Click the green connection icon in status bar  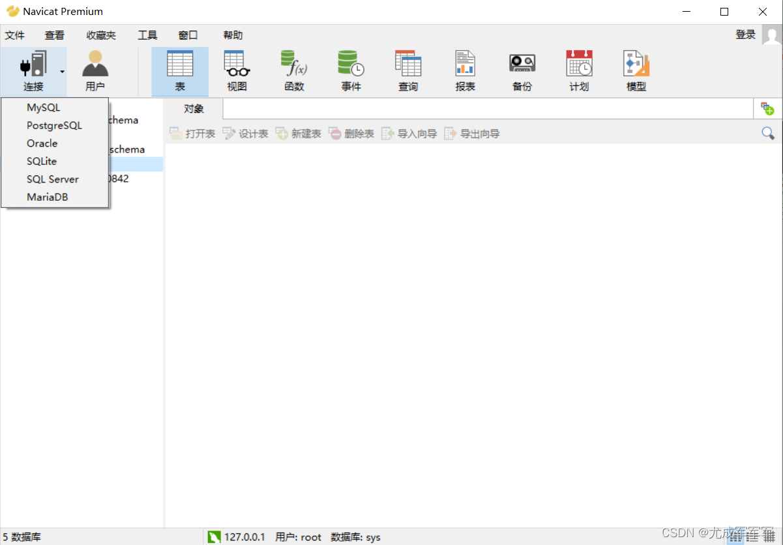214,537
